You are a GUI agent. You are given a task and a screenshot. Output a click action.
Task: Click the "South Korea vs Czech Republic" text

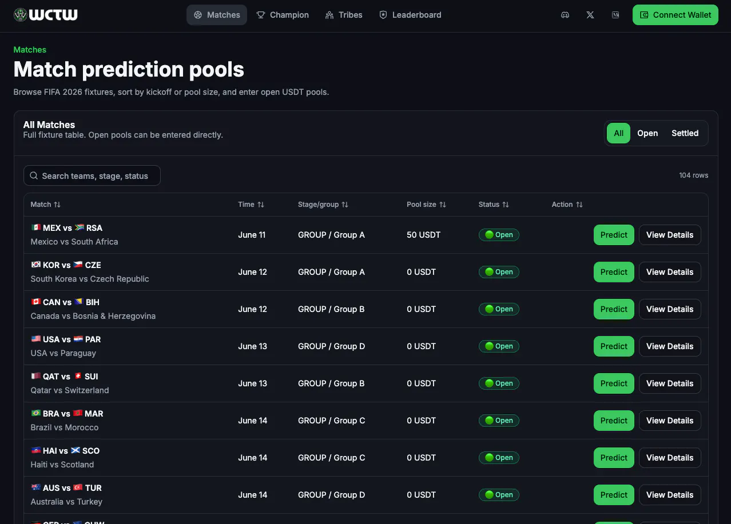(90, 279)
